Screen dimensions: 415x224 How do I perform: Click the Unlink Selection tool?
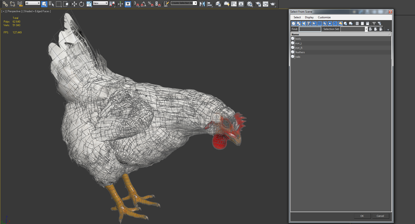[x=12, y=4]
